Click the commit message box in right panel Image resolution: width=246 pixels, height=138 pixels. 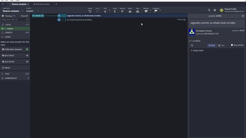[217, 23]
